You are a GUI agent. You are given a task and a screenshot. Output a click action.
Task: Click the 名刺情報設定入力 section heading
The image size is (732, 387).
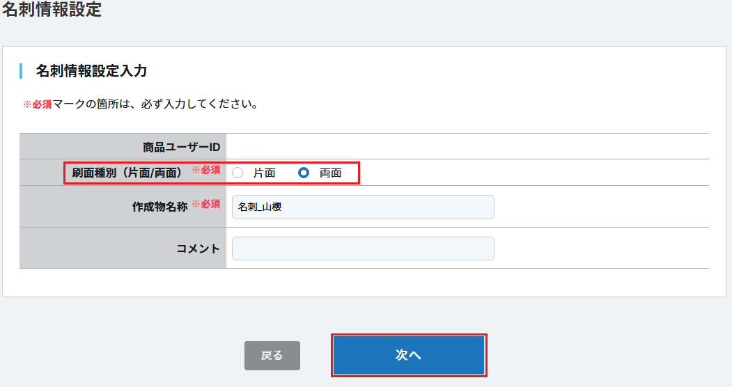point(91,71)
